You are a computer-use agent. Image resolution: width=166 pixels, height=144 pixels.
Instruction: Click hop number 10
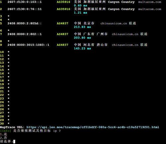pyautogui.click(x=2, y=52)
